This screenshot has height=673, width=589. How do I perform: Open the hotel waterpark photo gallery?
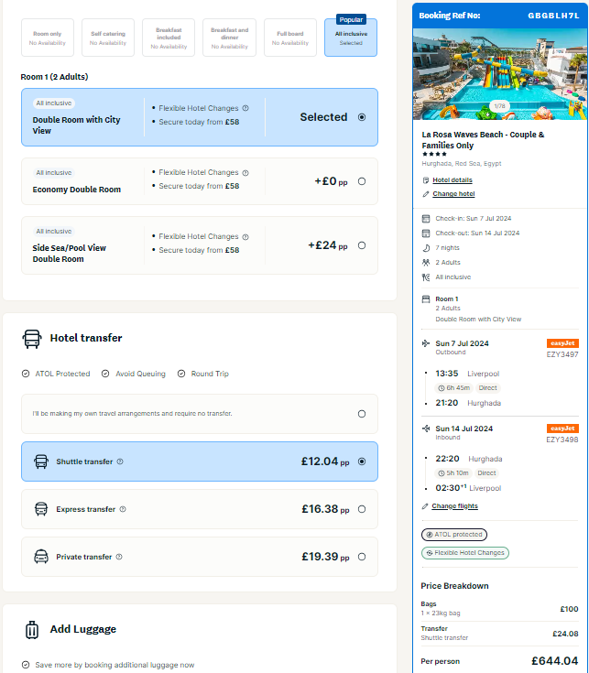[500, 74]
